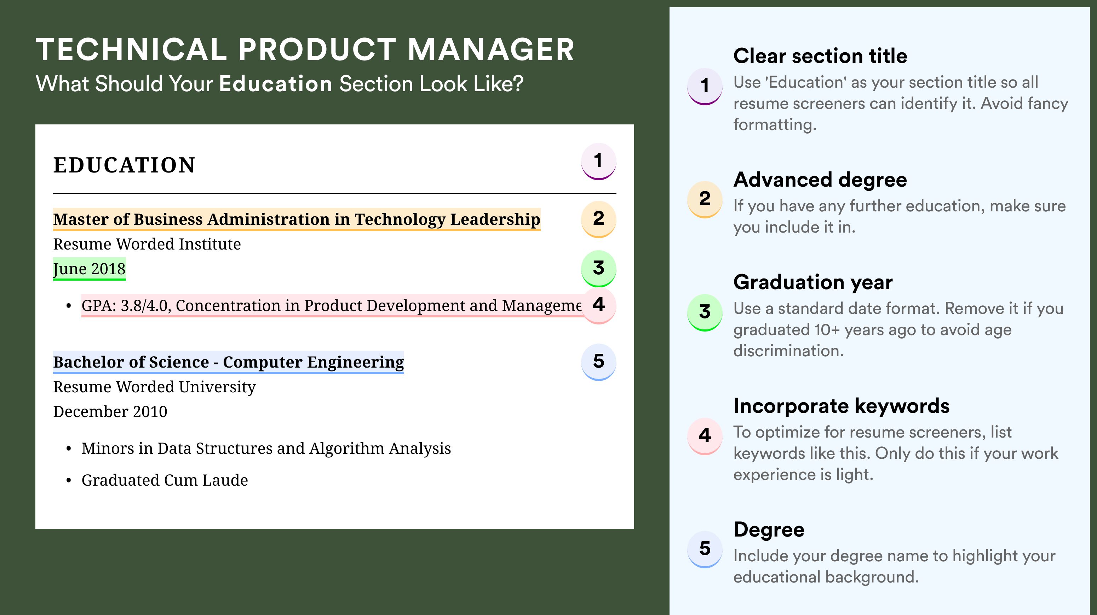Click the highlighted GPA 3.8/4.0 bullet text
The height and width of the screenshot is (615, 1097).
[x=331, y=305]
